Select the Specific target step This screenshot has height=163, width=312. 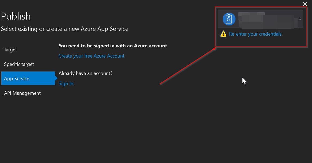coord(19,64)
